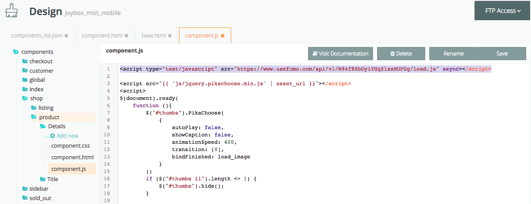Click the "transition: [0]," code line

click(198, 149)
